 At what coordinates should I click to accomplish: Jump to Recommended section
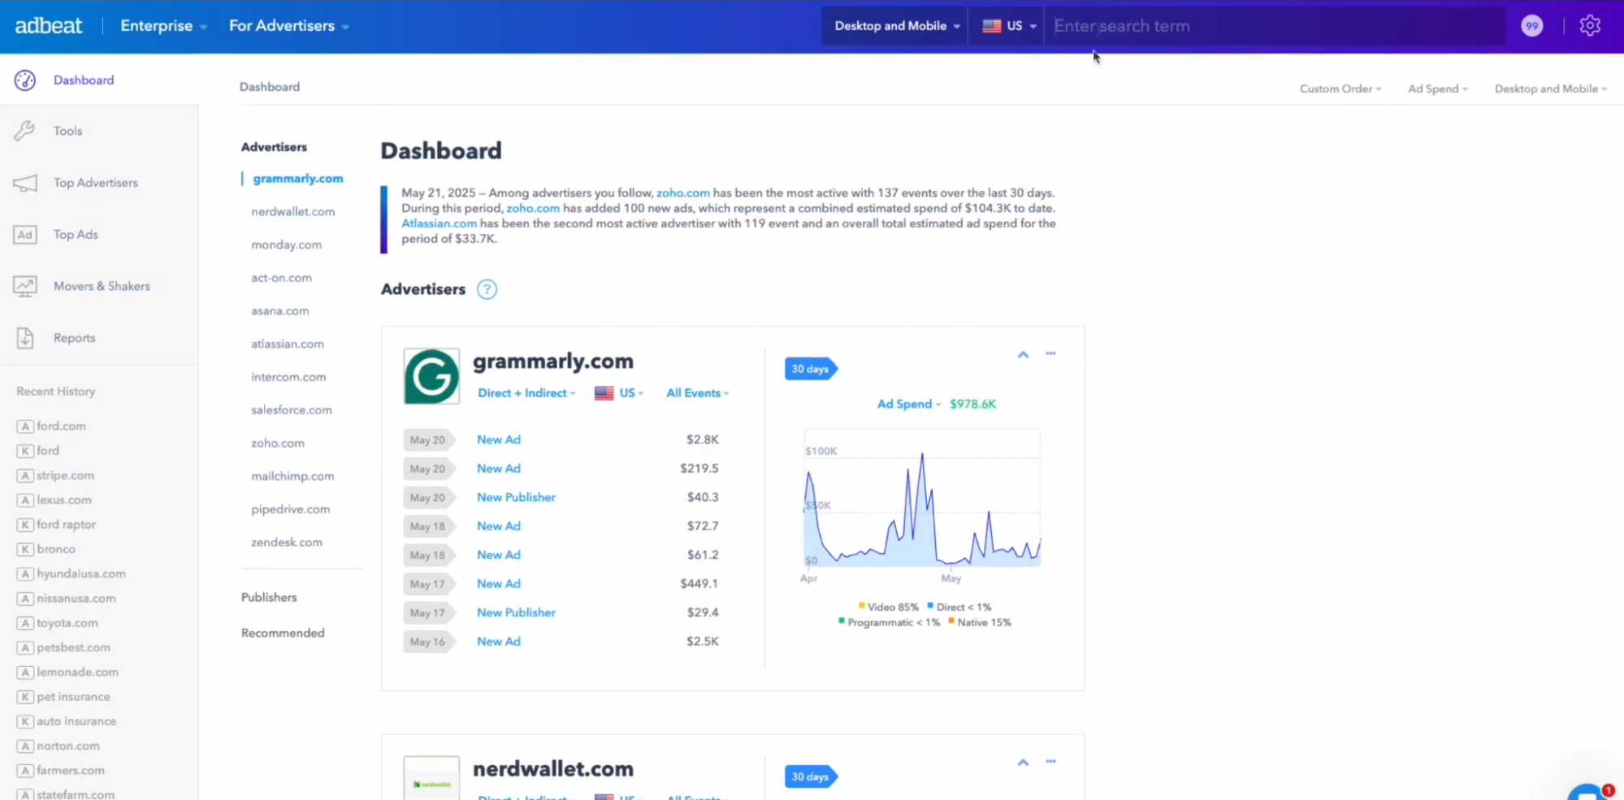[x=283, y=633]
